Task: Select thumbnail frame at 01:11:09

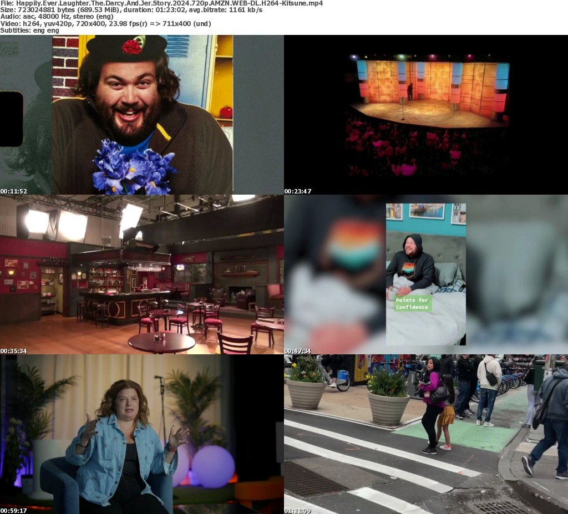Action: pyautogui.click(x=426, y=434)
